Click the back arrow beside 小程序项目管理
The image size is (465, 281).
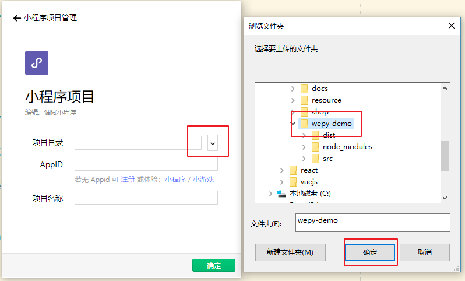[x=16, y=18]
